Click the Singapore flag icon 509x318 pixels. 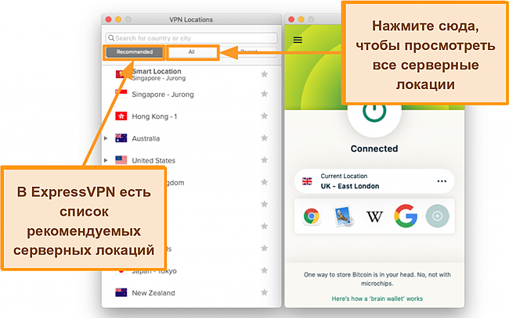[121, 94]
